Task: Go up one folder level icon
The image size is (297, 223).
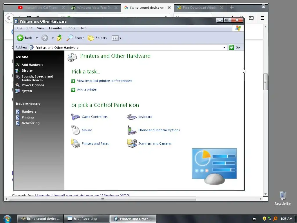Action: pyautogui.click(x=59, y=38)
